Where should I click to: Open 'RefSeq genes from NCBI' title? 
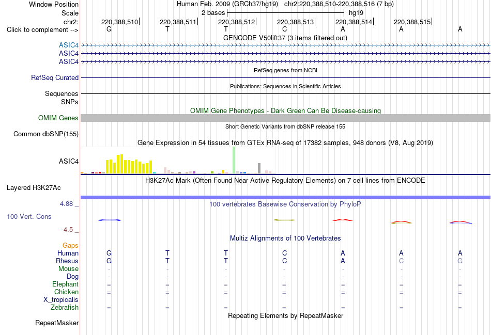pos(285,70)
